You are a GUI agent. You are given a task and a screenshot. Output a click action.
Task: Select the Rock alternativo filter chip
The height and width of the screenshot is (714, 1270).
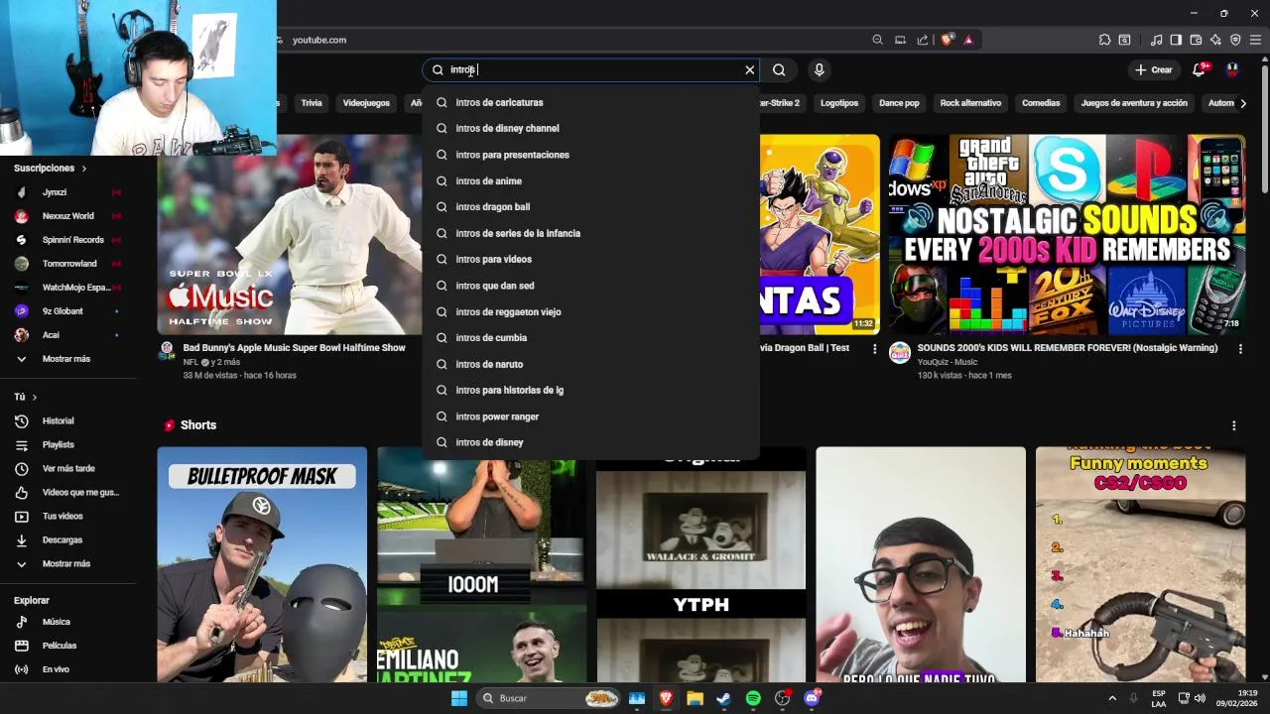(970, 103)
